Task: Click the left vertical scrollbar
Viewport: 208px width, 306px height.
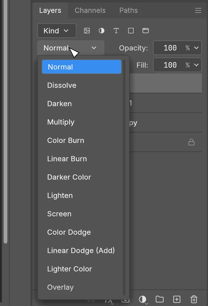Action: pos(6,122)
